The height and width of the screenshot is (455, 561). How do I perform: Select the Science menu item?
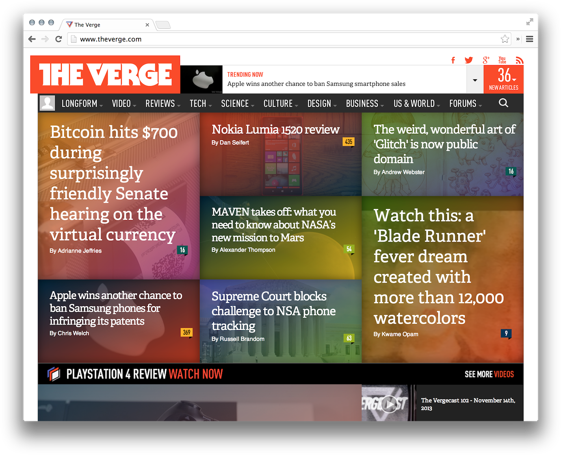[237, 104]
